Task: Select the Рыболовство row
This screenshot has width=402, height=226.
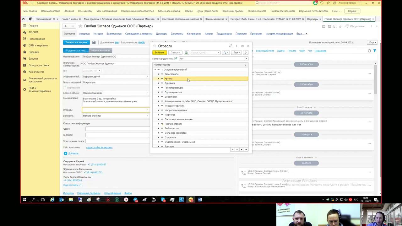Action: [x=200, y=128]
